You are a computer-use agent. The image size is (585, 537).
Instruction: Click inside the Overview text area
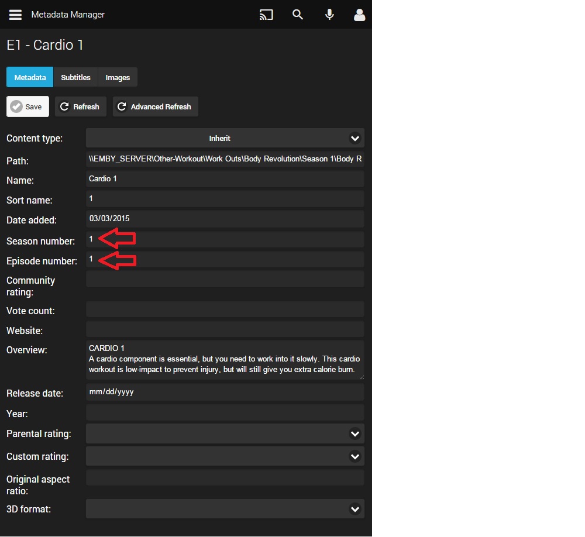[225, 360]
